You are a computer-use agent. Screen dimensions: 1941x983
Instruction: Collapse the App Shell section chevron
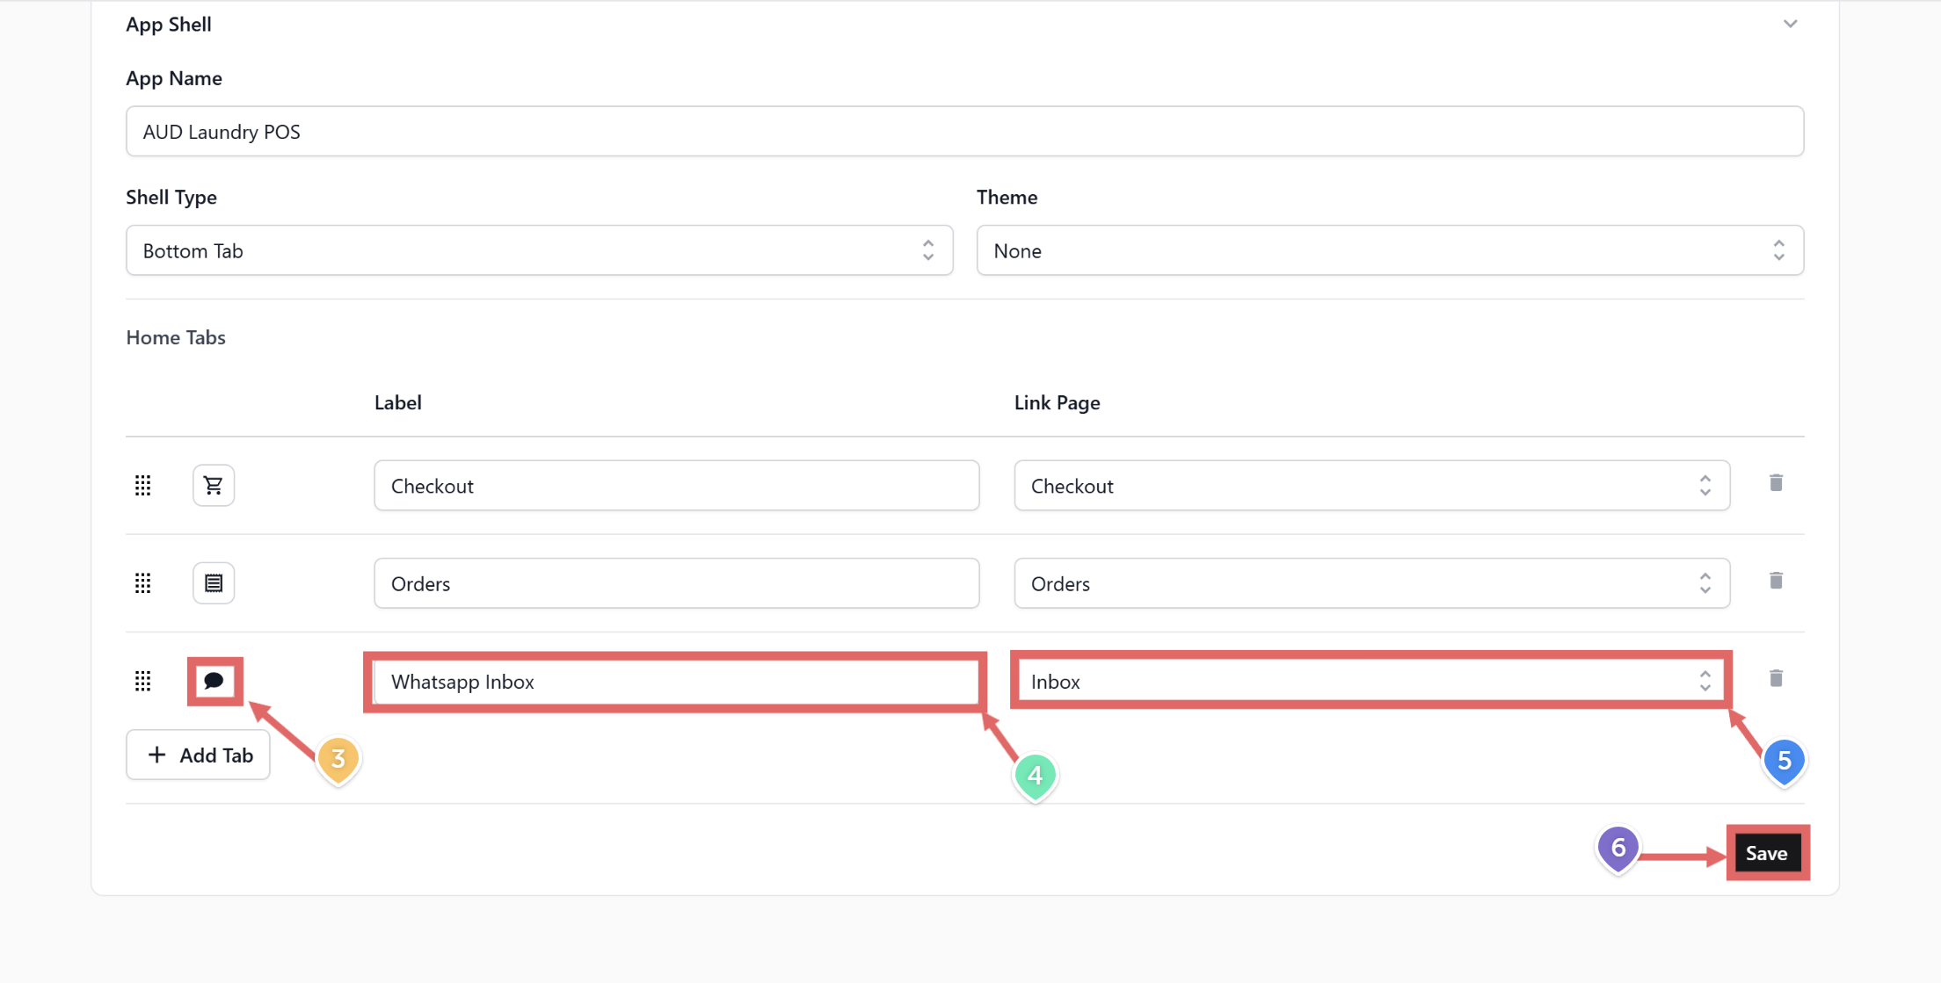click(x=1790, y=24)
